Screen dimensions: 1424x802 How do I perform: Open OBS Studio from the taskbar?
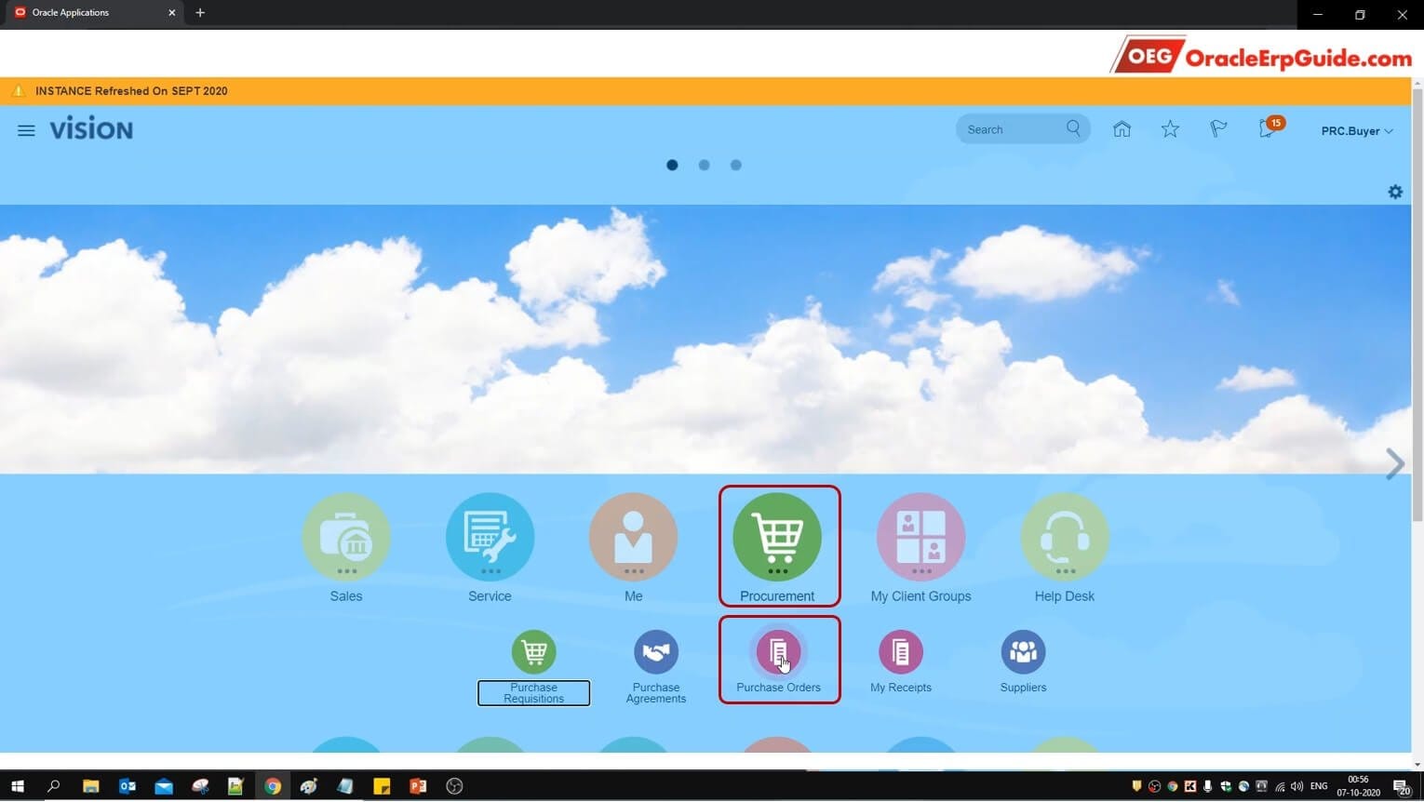tap(454, 787)
